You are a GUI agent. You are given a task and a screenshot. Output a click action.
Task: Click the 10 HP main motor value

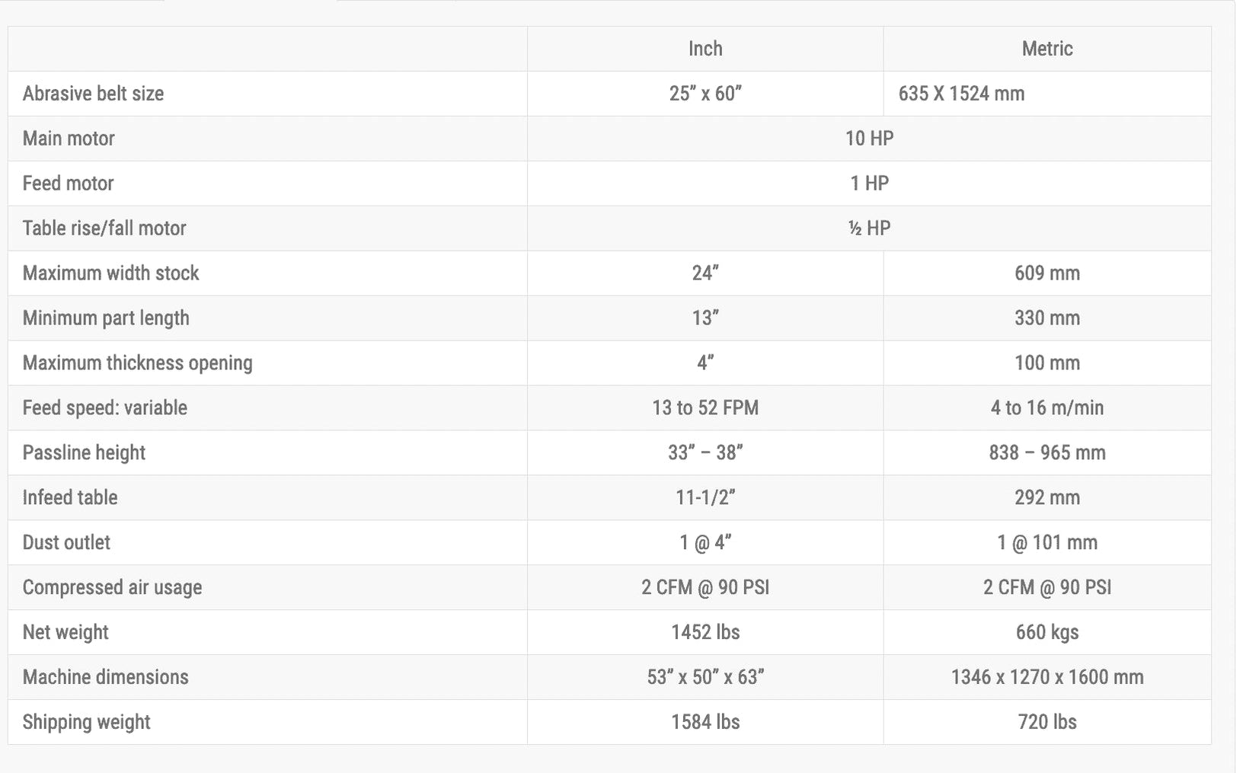869,139
